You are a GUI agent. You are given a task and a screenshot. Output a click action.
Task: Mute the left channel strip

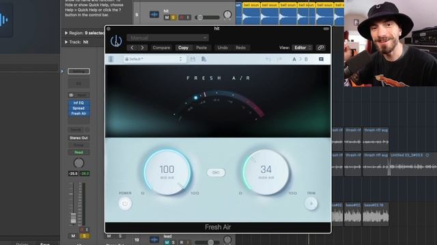73,236
